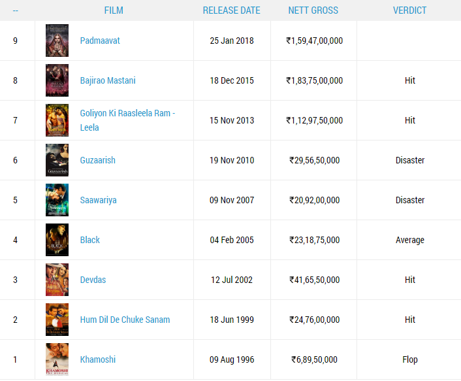
Task: Open the Devdas title link
Action: click(x=93, y=280)
